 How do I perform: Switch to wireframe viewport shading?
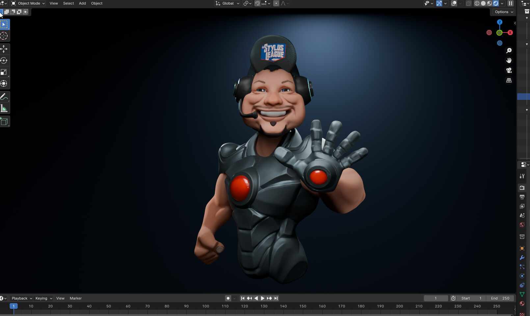(x=477, y=3)
